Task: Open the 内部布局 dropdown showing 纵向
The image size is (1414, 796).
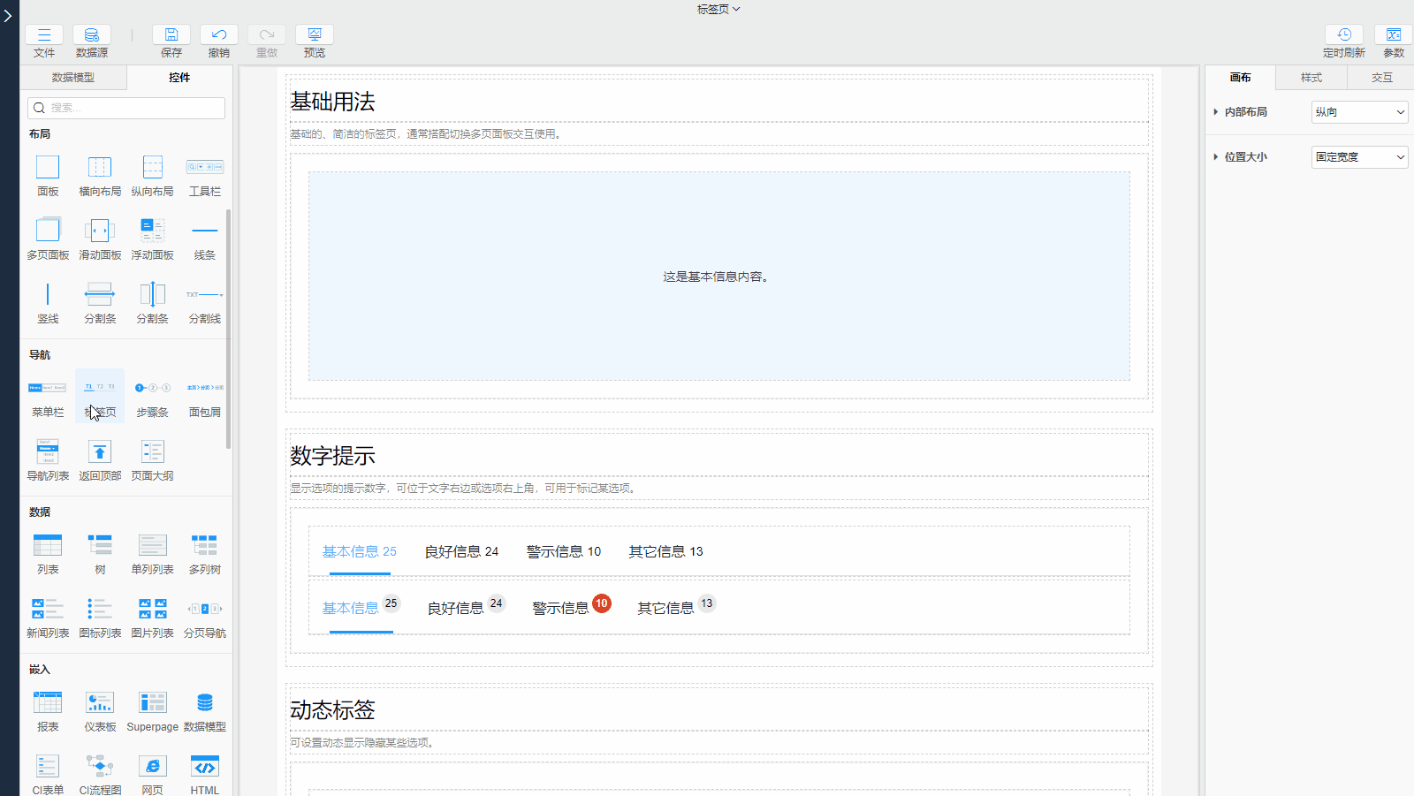Action: click(1359, 112)
